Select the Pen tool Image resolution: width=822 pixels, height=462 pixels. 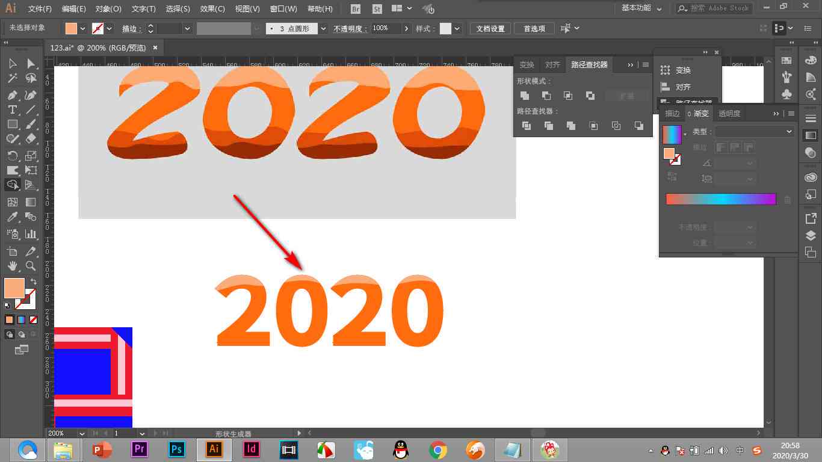pos(12,95)
